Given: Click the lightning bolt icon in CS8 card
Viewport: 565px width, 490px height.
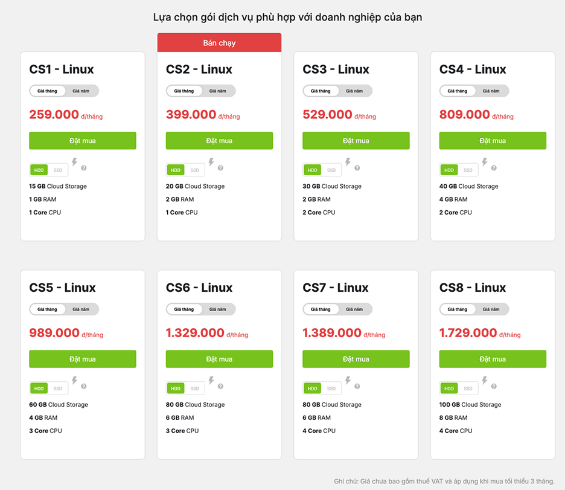Looking at the screenshot, I should [485, 381].
